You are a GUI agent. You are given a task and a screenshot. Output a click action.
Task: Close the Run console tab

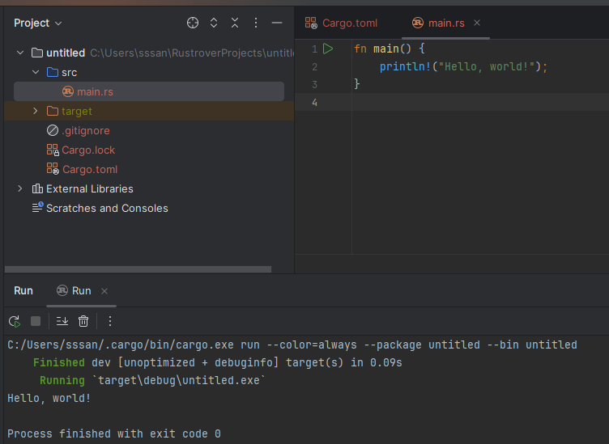tap(104, 291)
